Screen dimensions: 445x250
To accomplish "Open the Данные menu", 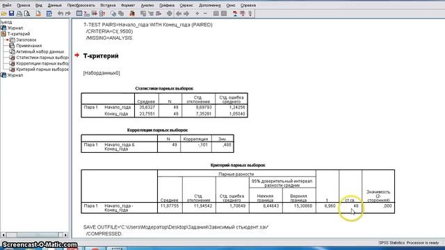I will [54, 5].
